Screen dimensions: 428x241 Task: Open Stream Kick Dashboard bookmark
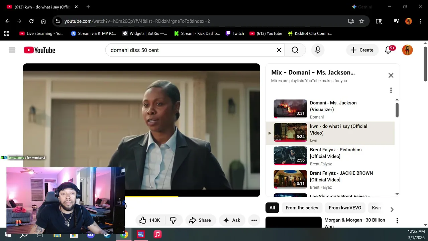point(197,33)
